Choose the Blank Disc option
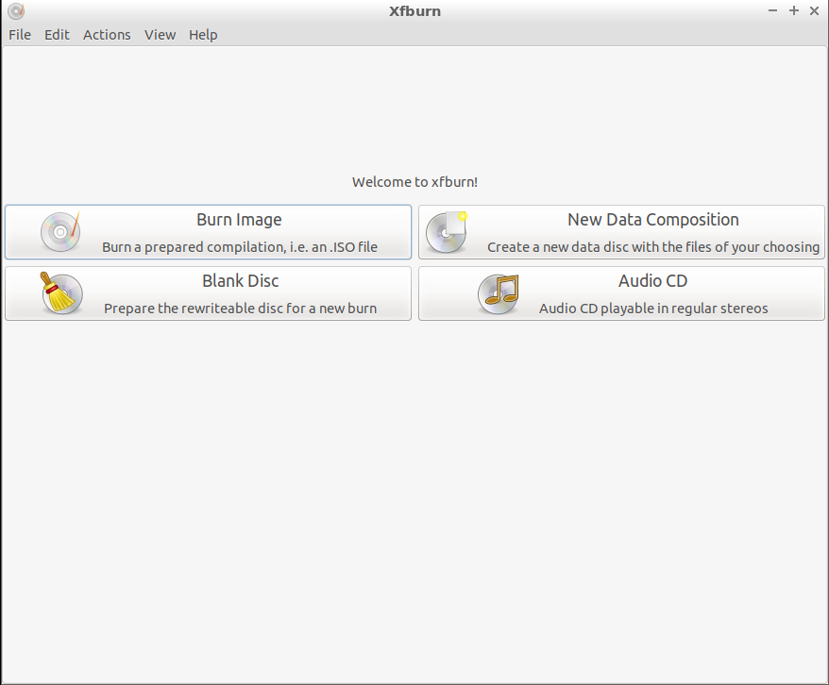 pyautogui.click(x=240, y=281)
